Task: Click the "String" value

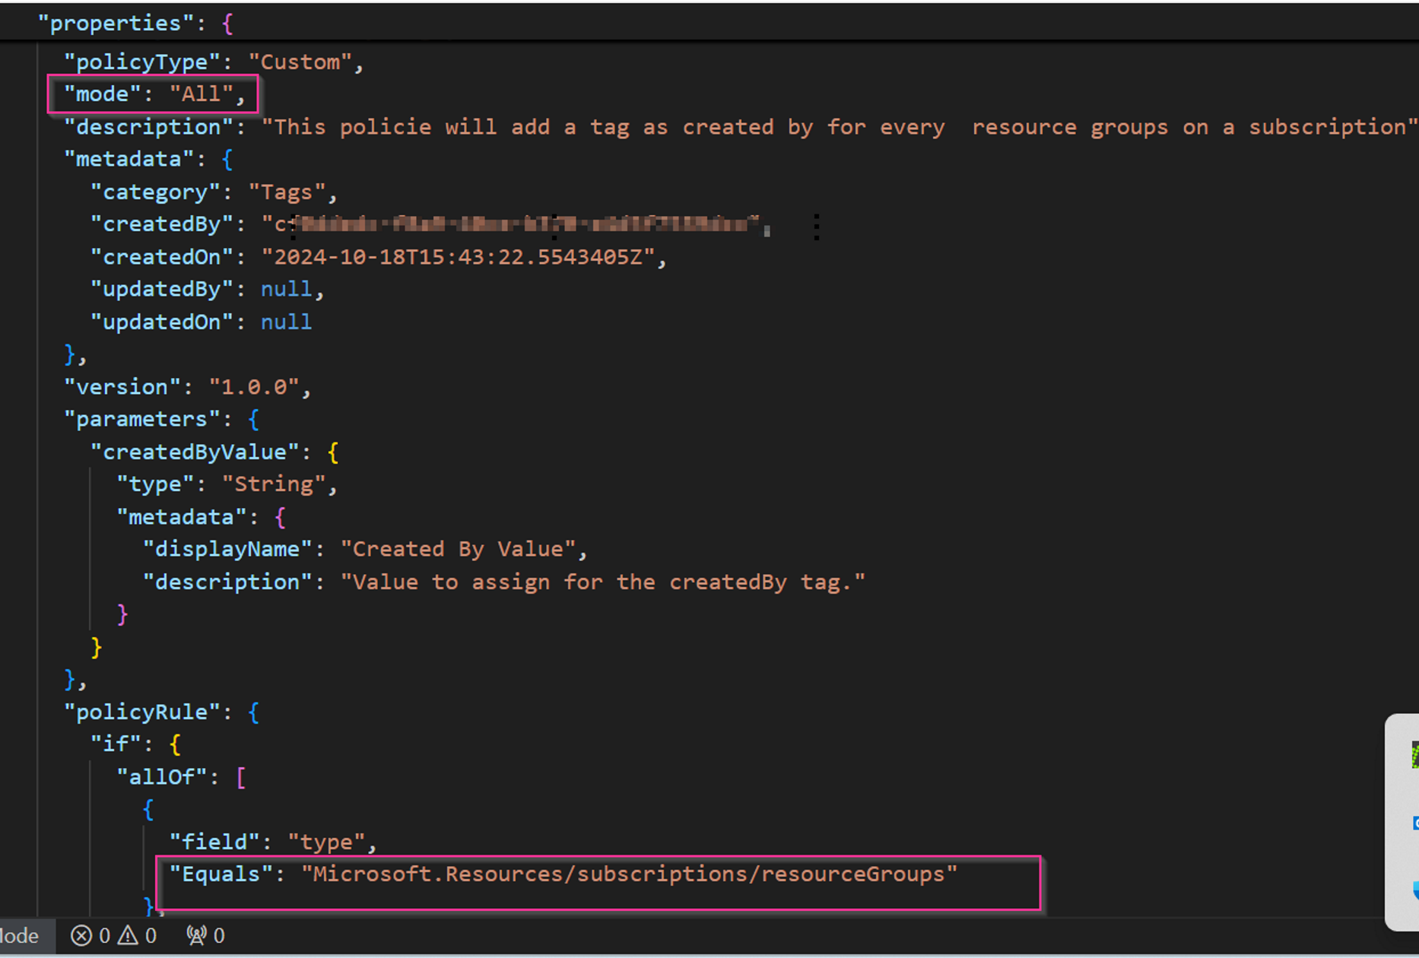Action: point(275,484)
